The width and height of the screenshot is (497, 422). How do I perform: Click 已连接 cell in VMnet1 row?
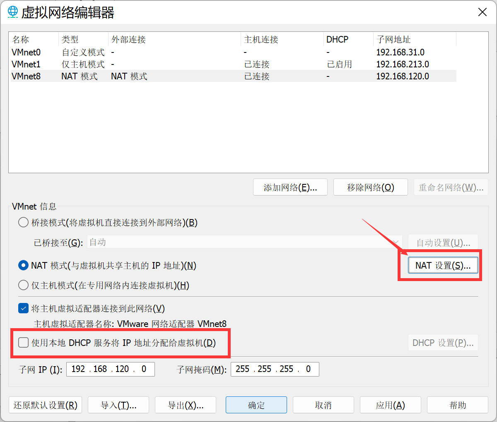click(x=257, y=64)
